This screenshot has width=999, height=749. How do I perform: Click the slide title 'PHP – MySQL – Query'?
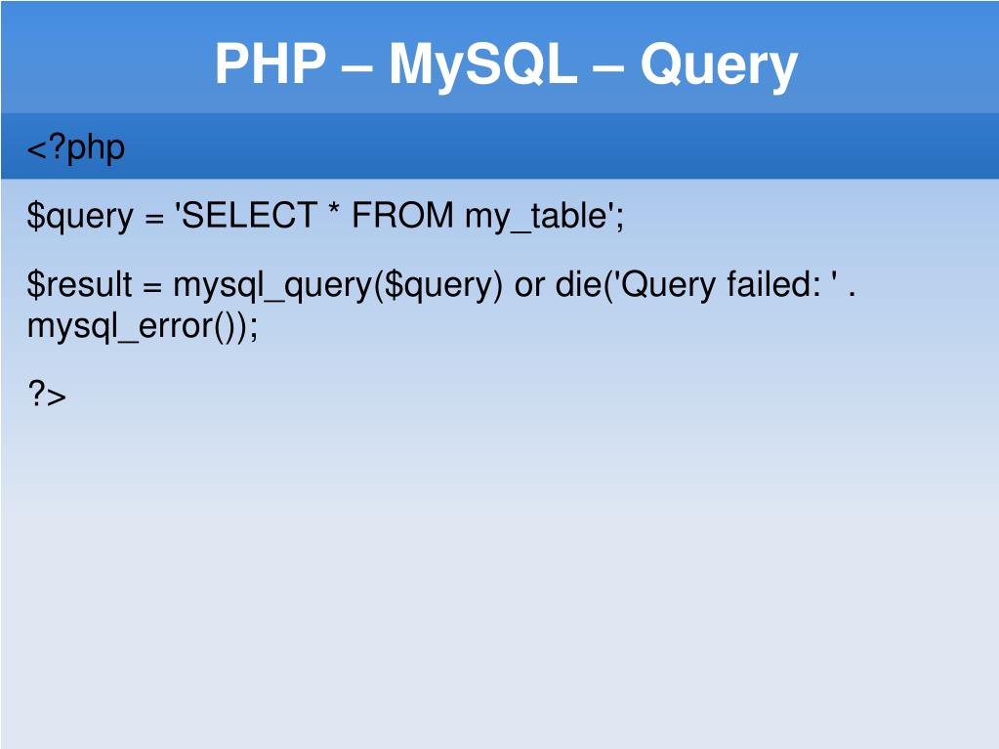506,65
